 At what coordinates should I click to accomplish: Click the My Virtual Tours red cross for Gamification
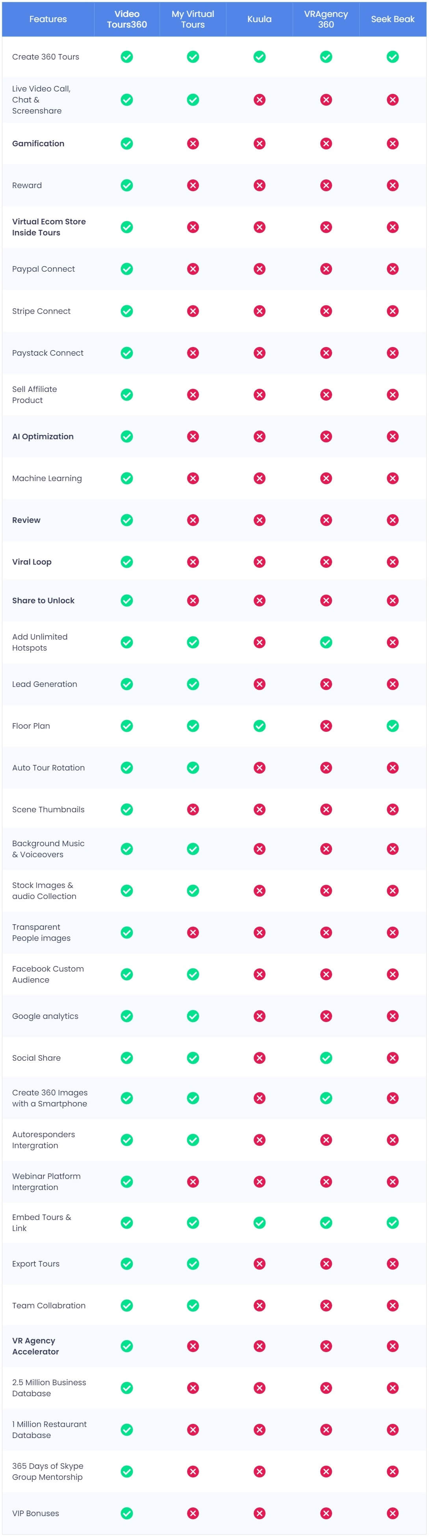[x=193, y=143]
